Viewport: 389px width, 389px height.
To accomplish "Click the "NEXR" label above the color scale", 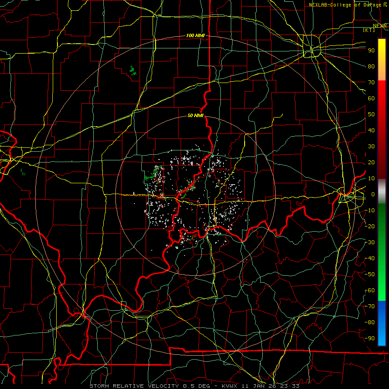I will pyautogui.click(x=380, y=26).
